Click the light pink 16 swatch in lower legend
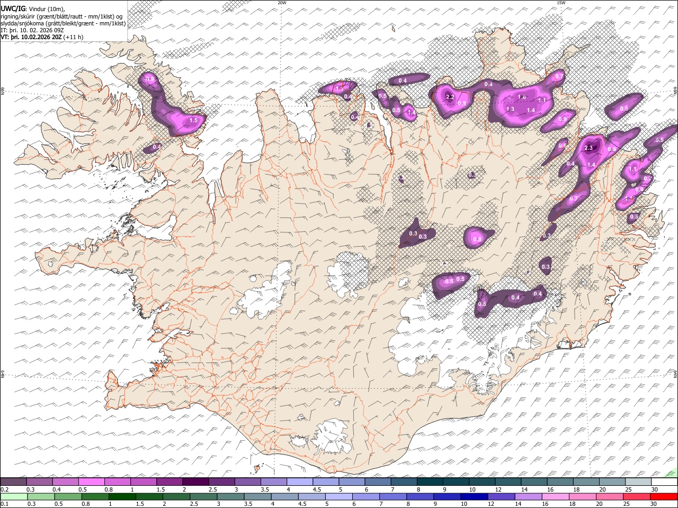This screenshot has width=678, height=508. (x=556, y=496)
